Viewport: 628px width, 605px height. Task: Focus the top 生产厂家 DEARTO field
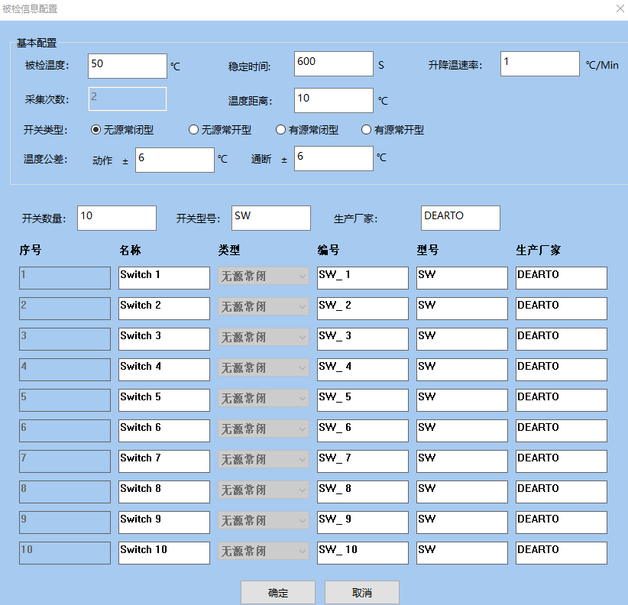point(461,218)
